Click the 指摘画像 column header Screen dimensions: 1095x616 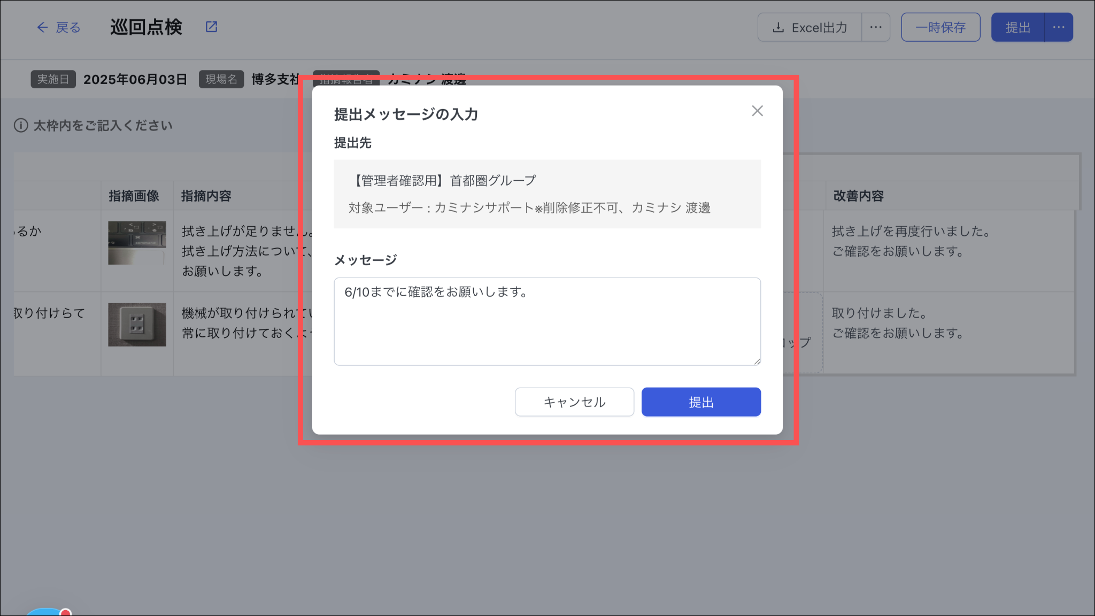(134, 196)
